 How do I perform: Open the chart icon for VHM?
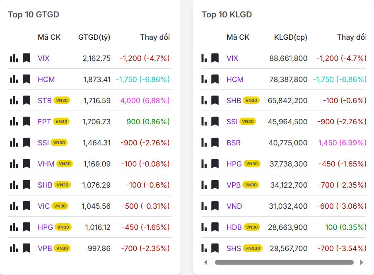14,164
